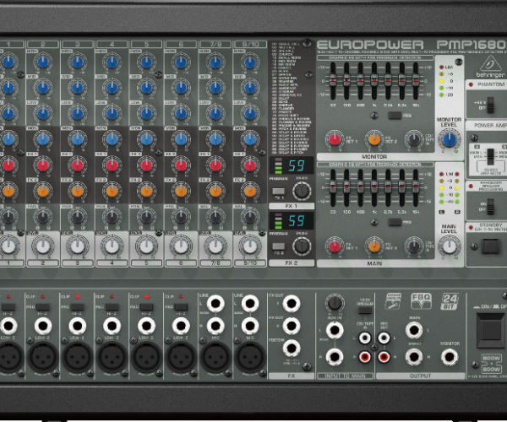The width and height of the screenshot is (507, 422).
Task: Select Monitor graphic EQ 63 Hz fader
Action: [x=333, y=79]
